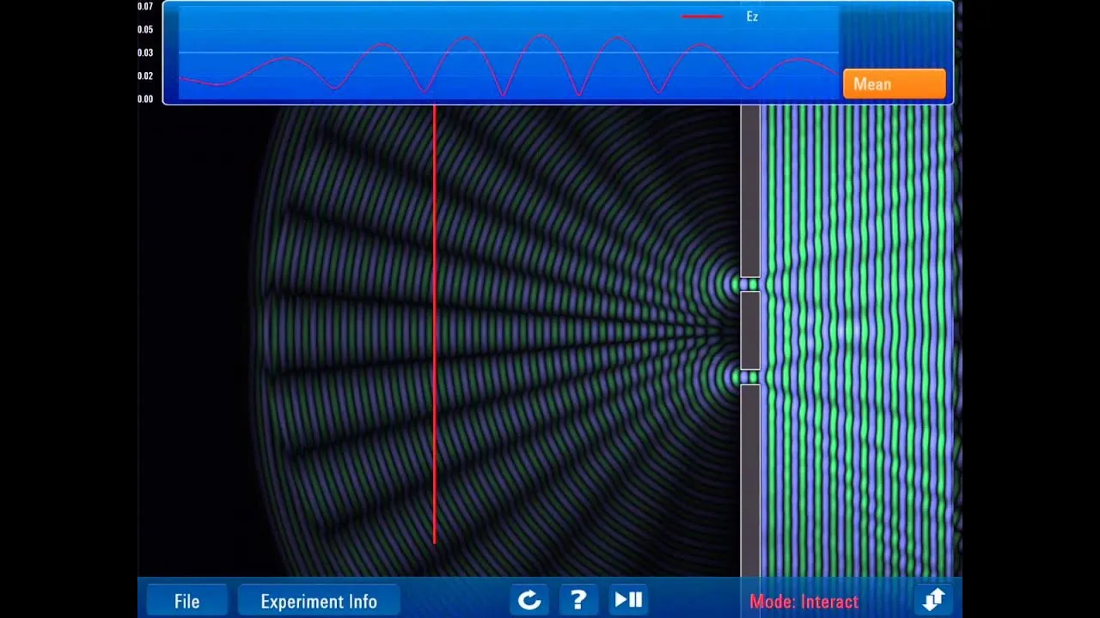The width and height of the screenshot is (1100, 618).
Task: Open Experiment Info panel
Action: coord(319,601)
